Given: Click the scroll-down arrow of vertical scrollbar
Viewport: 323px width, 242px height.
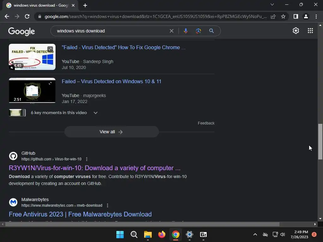Looking at the screenshot, I should (x=320, y=219).
